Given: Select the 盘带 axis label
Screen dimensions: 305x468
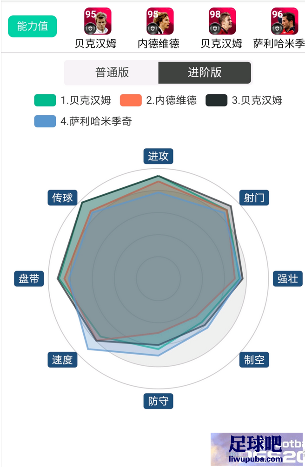Looking at the screenshot, I should tap(29, 279).
